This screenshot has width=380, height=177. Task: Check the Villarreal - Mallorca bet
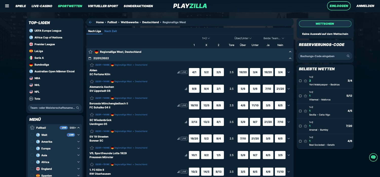point(300,96)
